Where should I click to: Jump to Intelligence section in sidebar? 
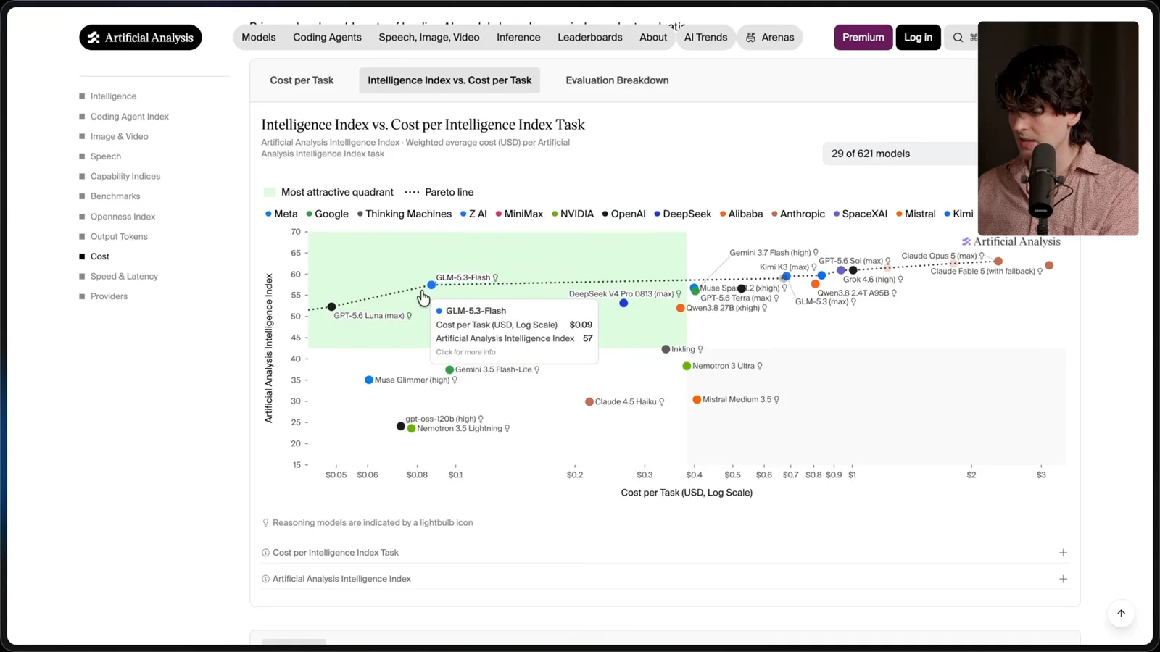tap(113, 96)
